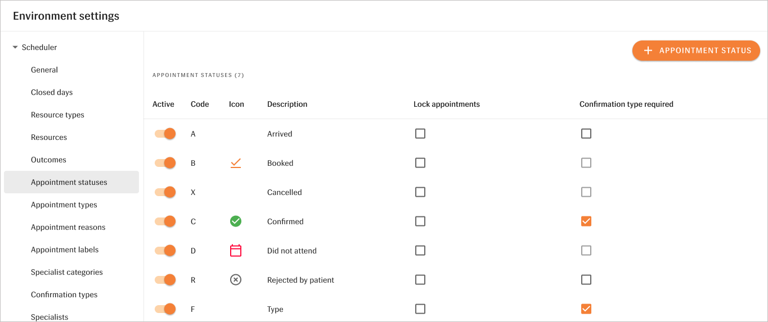Click the green check icon for Confirmed

[x=236, y=221]
